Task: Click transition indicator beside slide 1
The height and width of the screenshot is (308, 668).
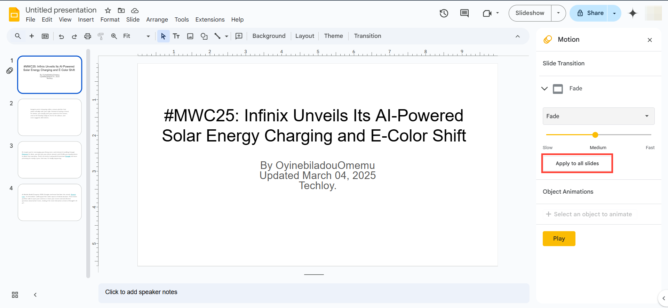Action: click(x=10, y=71)
